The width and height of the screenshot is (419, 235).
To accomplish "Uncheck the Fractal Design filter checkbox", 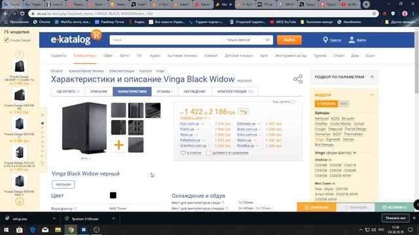I will coord(6,40).
